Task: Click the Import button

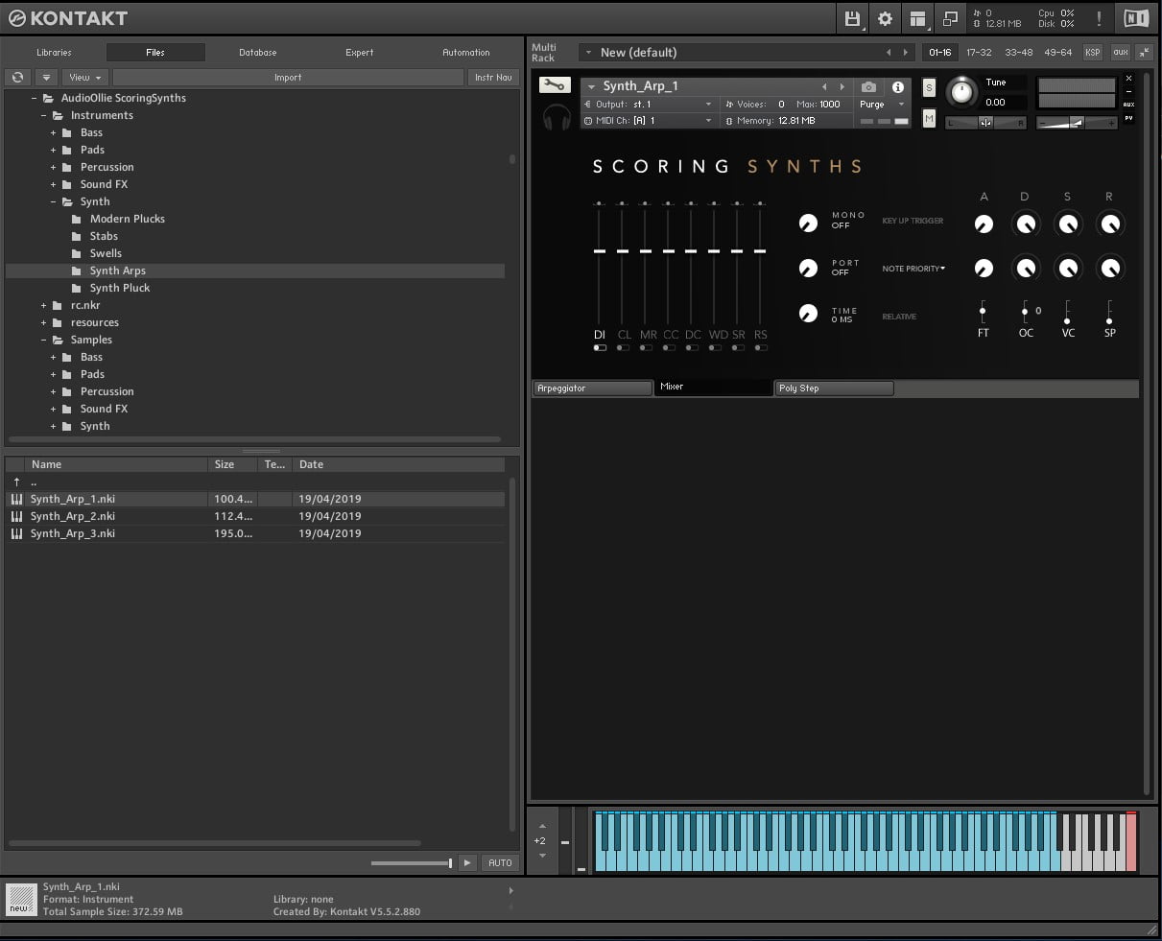Action: click(288, 77)
